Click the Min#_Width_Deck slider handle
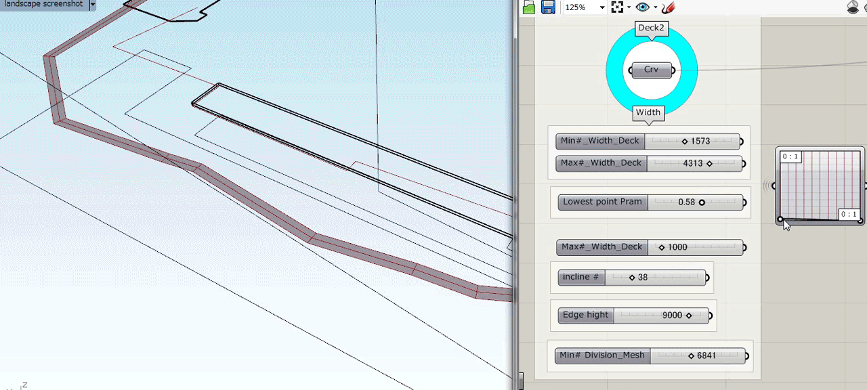Image resolution: width=867 pixels, height=390 pixels. (685, 142)
